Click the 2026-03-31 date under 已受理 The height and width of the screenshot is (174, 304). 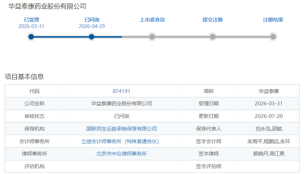point(31,26)
